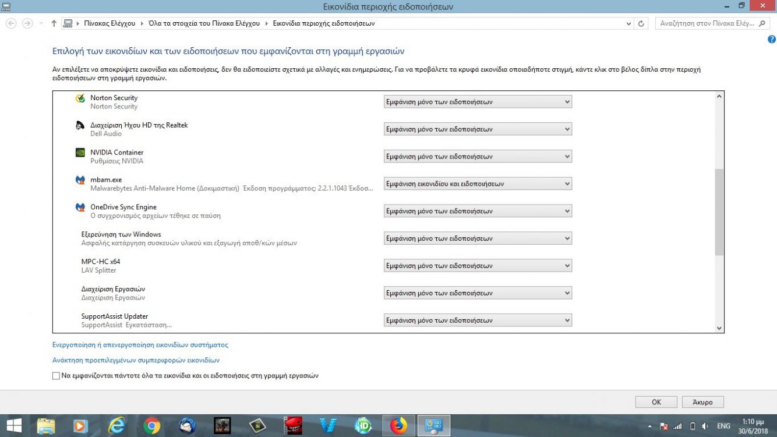
Task: Click the NVIDIA Container icon
Action: tap(80, 153)
